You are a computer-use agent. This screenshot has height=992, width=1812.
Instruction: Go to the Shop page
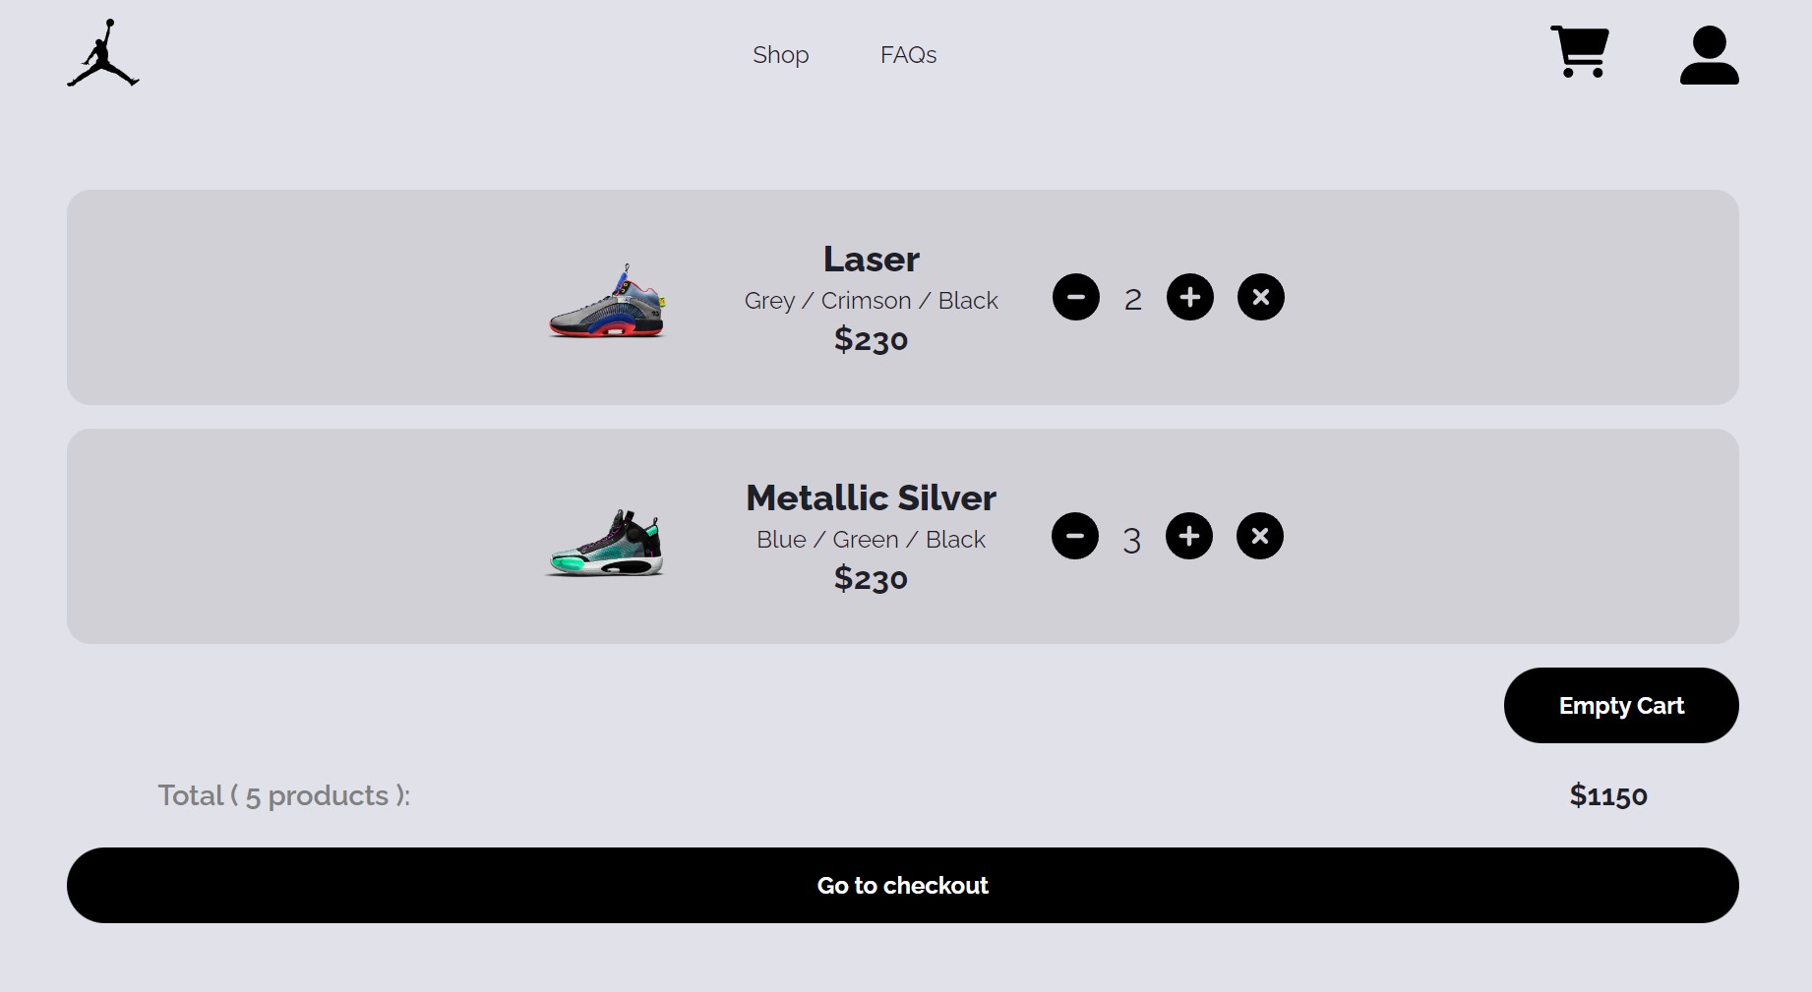781,55
